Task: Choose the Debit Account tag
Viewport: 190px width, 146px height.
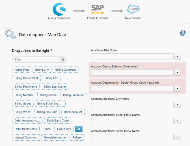Action: coord(73,112)
